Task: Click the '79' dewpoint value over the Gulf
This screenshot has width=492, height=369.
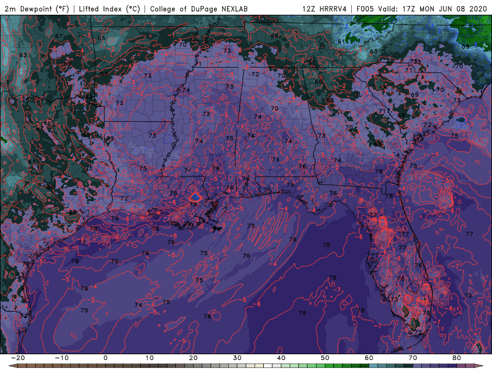Action: (302, 313)
